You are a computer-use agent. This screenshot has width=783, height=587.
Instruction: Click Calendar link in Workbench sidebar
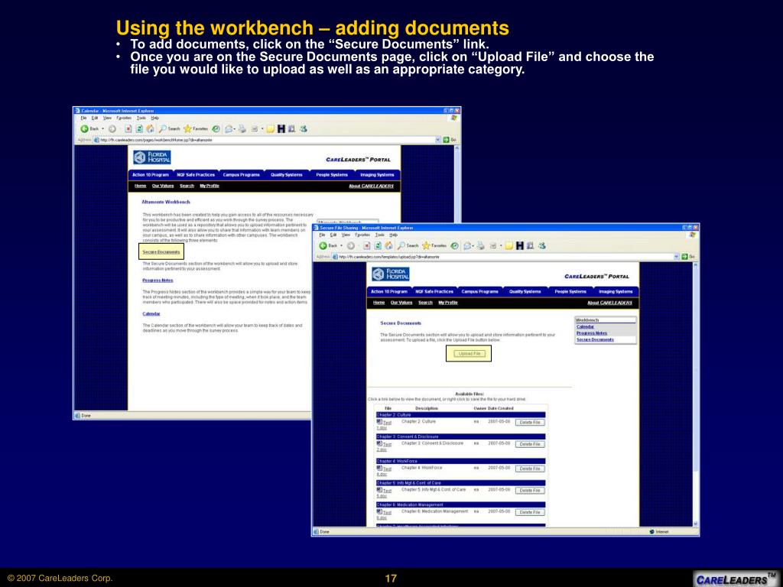pyautogui.click(x=585, y=326)
